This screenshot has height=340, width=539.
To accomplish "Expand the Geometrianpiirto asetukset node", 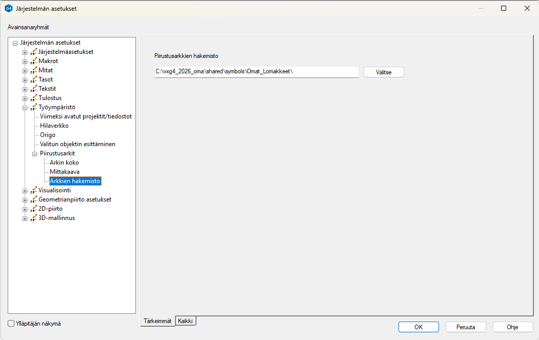I will click(x=25, y=200).
